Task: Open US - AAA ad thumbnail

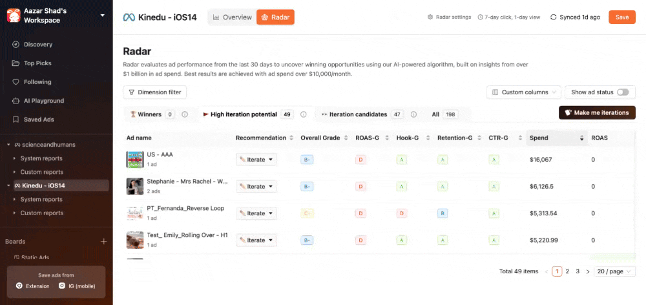Action: point(135,160)
